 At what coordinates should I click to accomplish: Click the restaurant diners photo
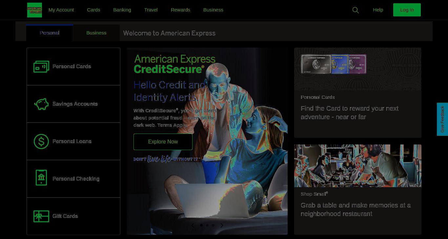pos(358,166)
